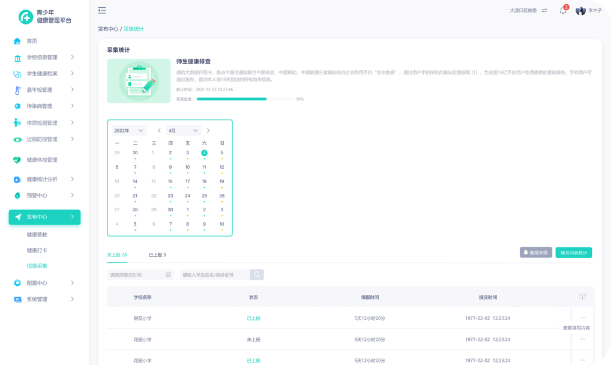Click the 健康体检管理 heart icon
The height and width of the screenshot is (365, 611).
17,160
